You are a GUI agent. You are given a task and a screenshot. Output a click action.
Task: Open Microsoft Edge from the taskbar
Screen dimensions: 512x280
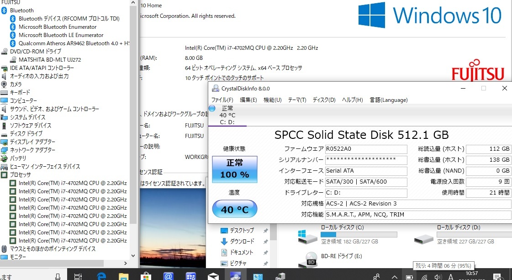101,276
